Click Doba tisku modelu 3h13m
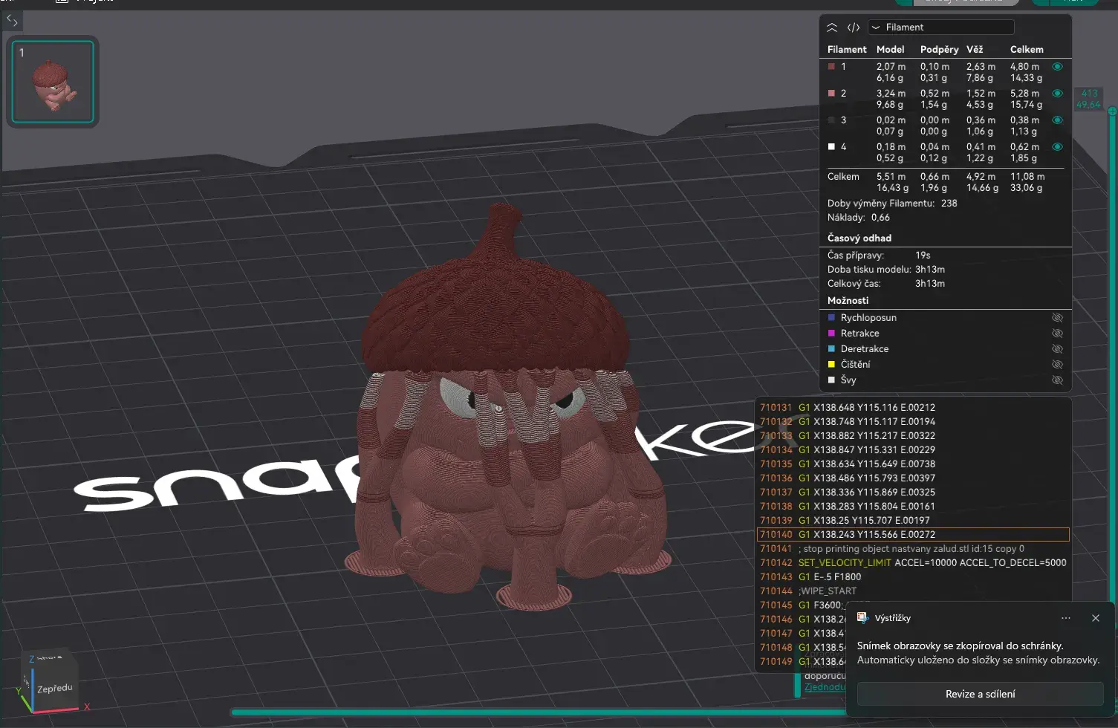 930,270
